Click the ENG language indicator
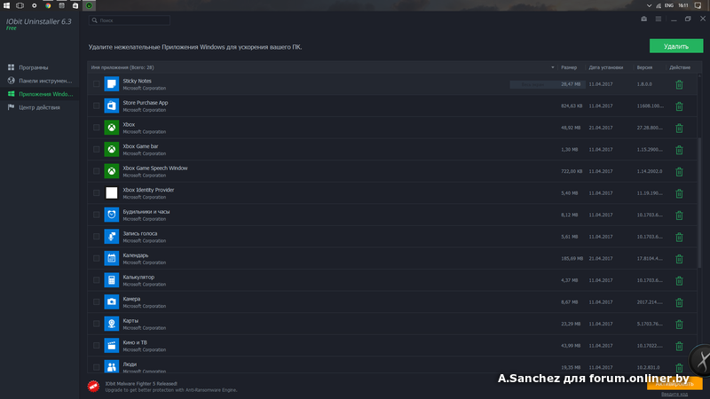 pos(669,5)
